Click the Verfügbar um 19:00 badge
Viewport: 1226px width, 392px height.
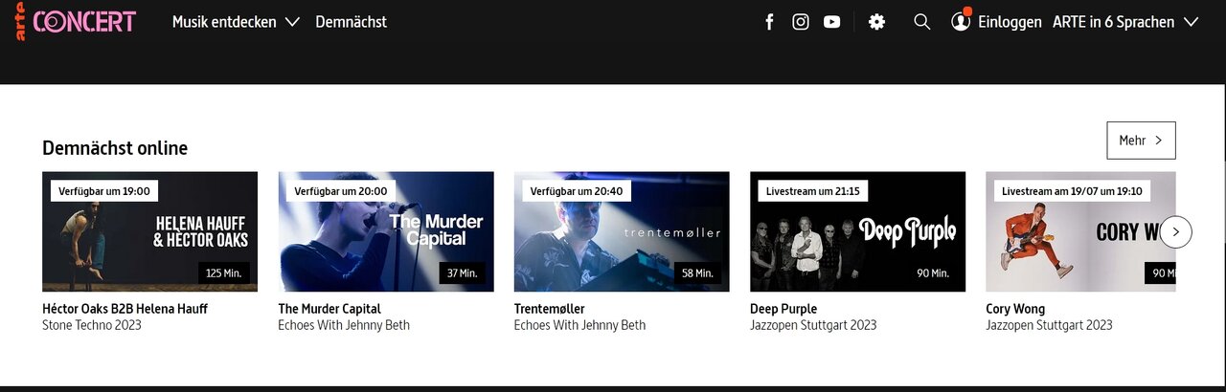pos(104,190)
